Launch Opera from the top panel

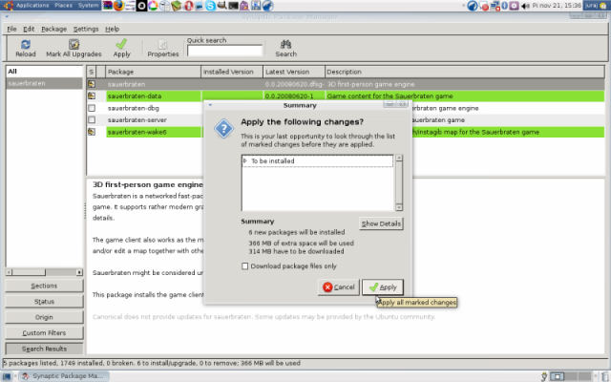189,6
